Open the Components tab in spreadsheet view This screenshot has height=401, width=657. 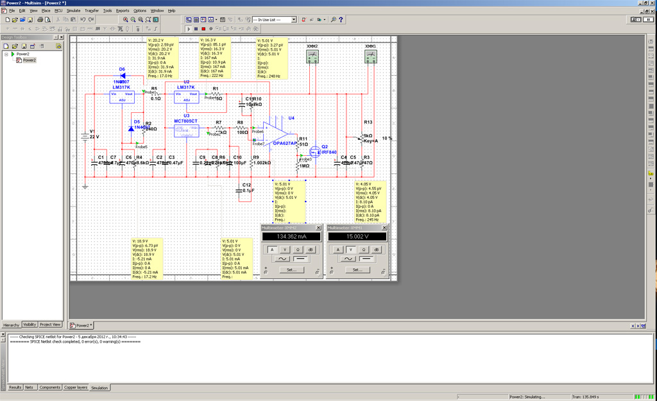tap(50, 388)
